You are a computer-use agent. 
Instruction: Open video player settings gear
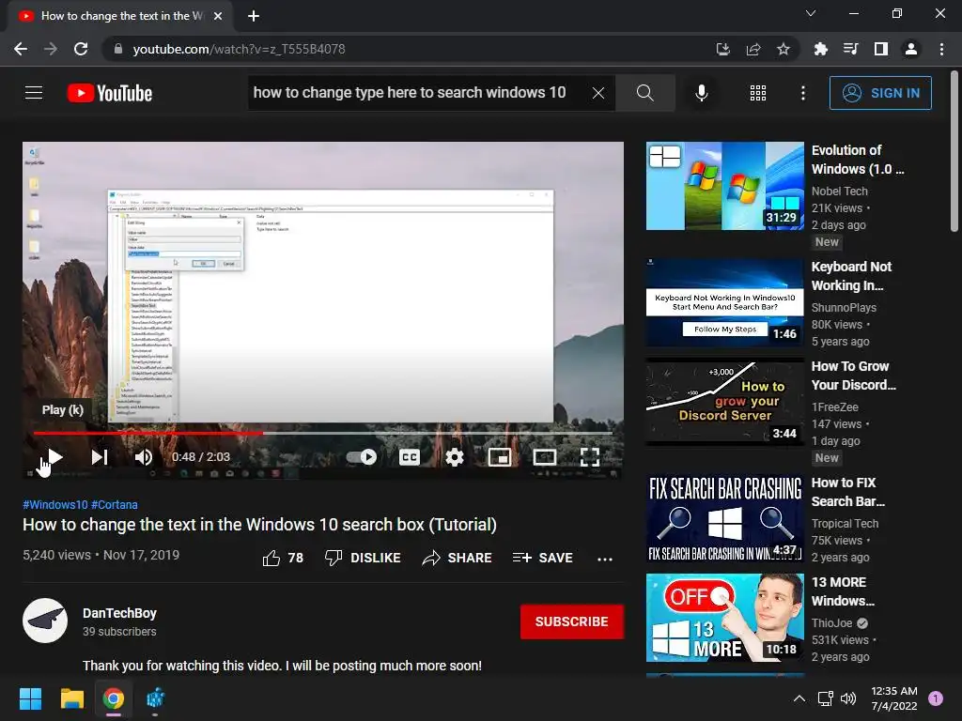455,457
